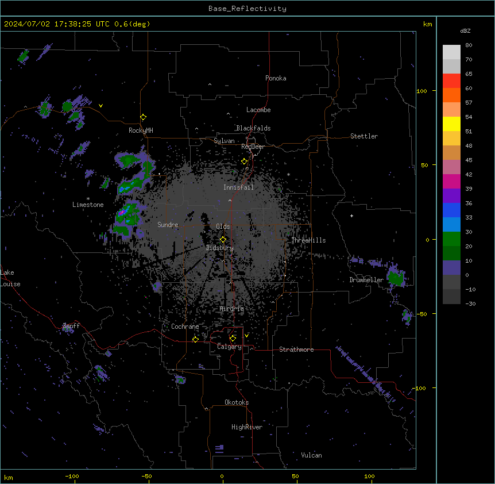The width and height of the screenshot is (495, 484).
Task: Click the 100 tick label on right axis
Action: [421, 91]
